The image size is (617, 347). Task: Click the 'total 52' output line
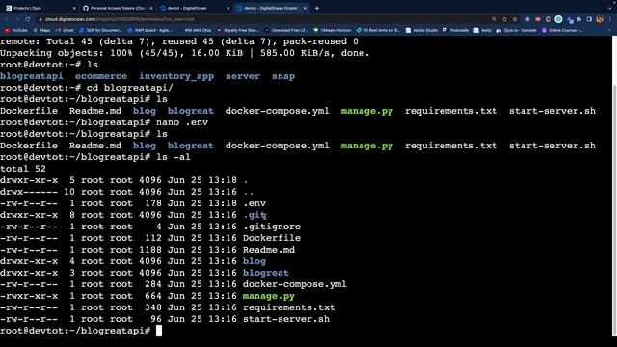(x=23, y=169)
